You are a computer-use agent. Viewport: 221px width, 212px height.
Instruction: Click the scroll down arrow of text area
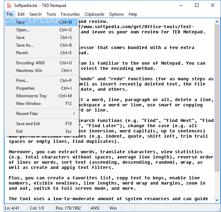217,200
